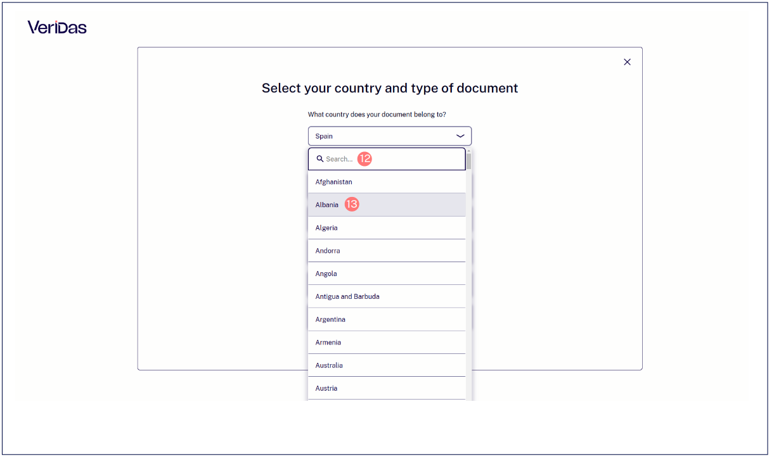Click red annotation marker 12
This screenshot has width=774, height=461.
tap(364, 159)
